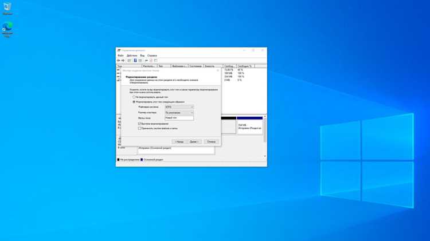Open the Recycle Bin desktop icon

7,8
